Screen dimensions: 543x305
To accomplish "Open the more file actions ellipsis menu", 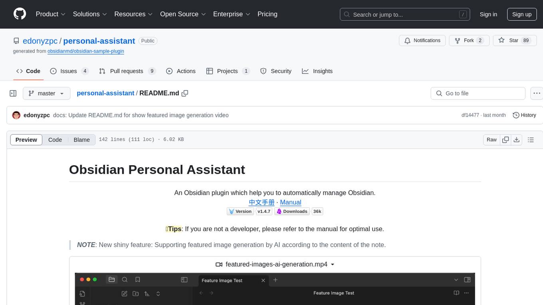I will (537, 93).
